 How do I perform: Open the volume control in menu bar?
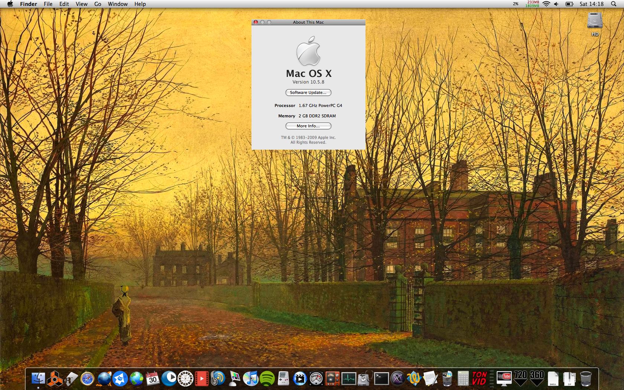[x=556, y=4]
